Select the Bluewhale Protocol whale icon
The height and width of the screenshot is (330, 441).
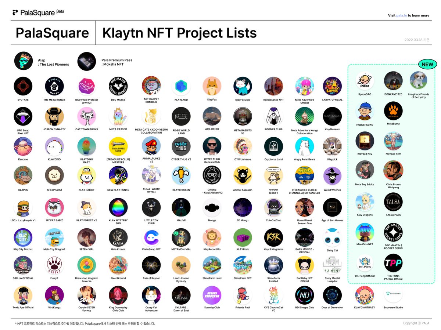pyautogui.click(x=87, y=86)
